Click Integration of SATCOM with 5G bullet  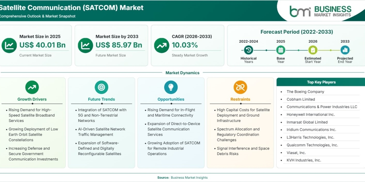point(102,115)
